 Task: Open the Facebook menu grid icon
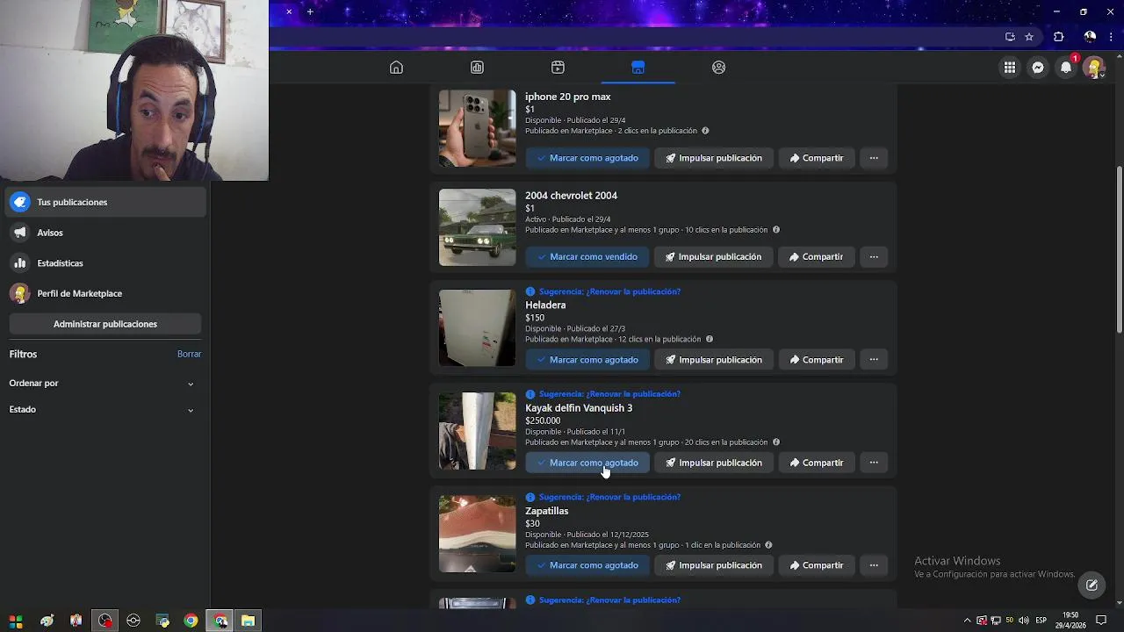click(x=1010, y=68)
